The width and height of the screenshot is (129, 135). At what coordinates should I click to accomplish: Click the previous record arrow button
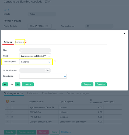[x=5, y=84]
